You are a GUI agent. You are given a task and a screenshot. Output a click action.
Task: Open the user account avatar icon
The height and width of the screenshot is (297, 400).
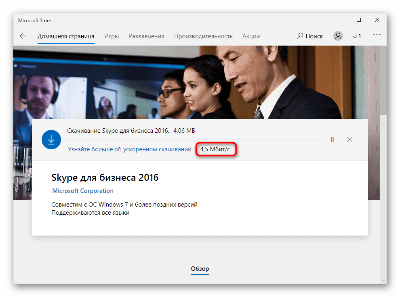tap(338, 36)
